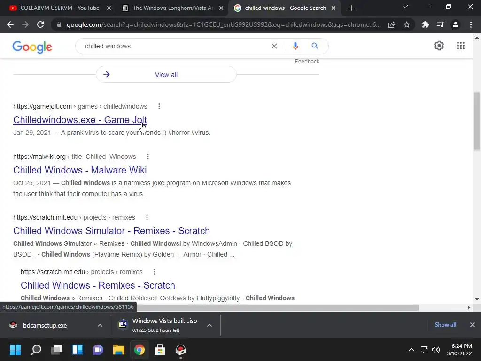Open network icon in system tray
Image resolution: width=481 pixels, height=361 pixels.
[x=424, y=350]
